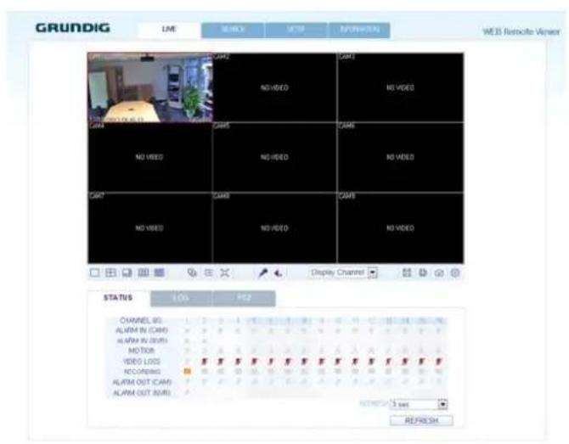Select single-channel view layout icon
The image size is (569, 444).
pyautogui.click(x=94, y=273)
